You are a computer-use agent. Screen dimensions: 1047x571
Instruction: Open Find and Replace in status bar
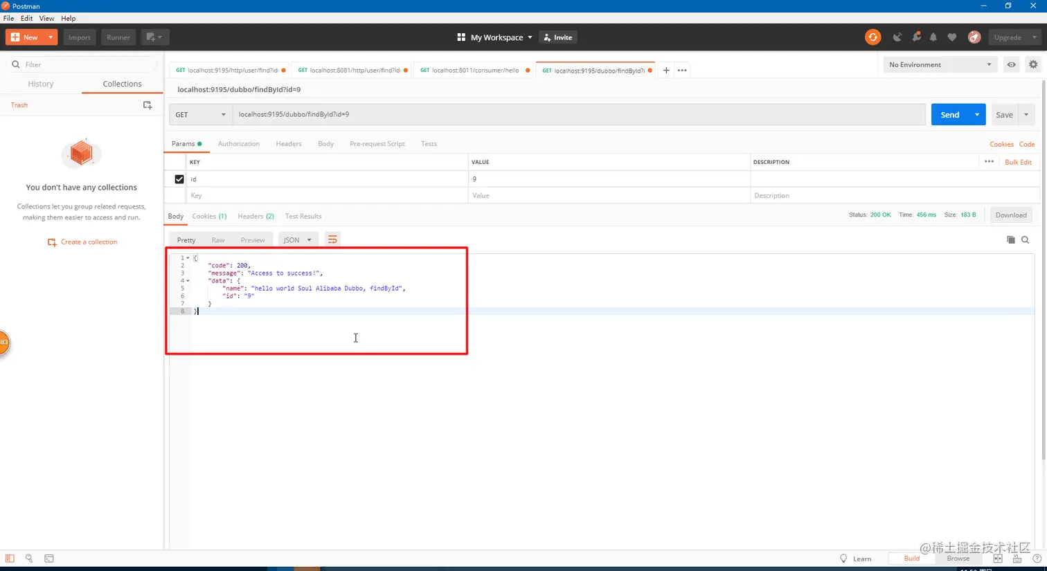pos(29,559)
